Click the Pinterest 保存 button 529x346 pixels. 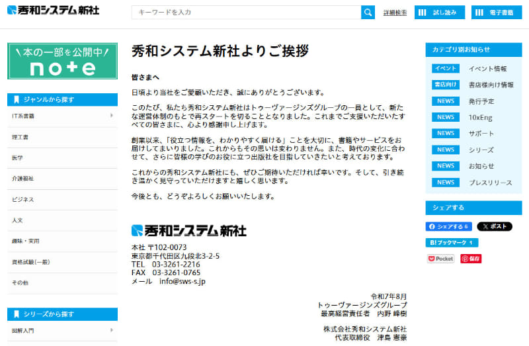point(471,259)
